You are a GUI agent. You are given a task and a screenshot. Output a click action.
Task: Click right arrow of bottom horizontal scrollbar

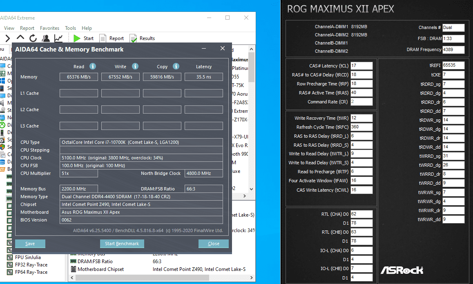252,277
